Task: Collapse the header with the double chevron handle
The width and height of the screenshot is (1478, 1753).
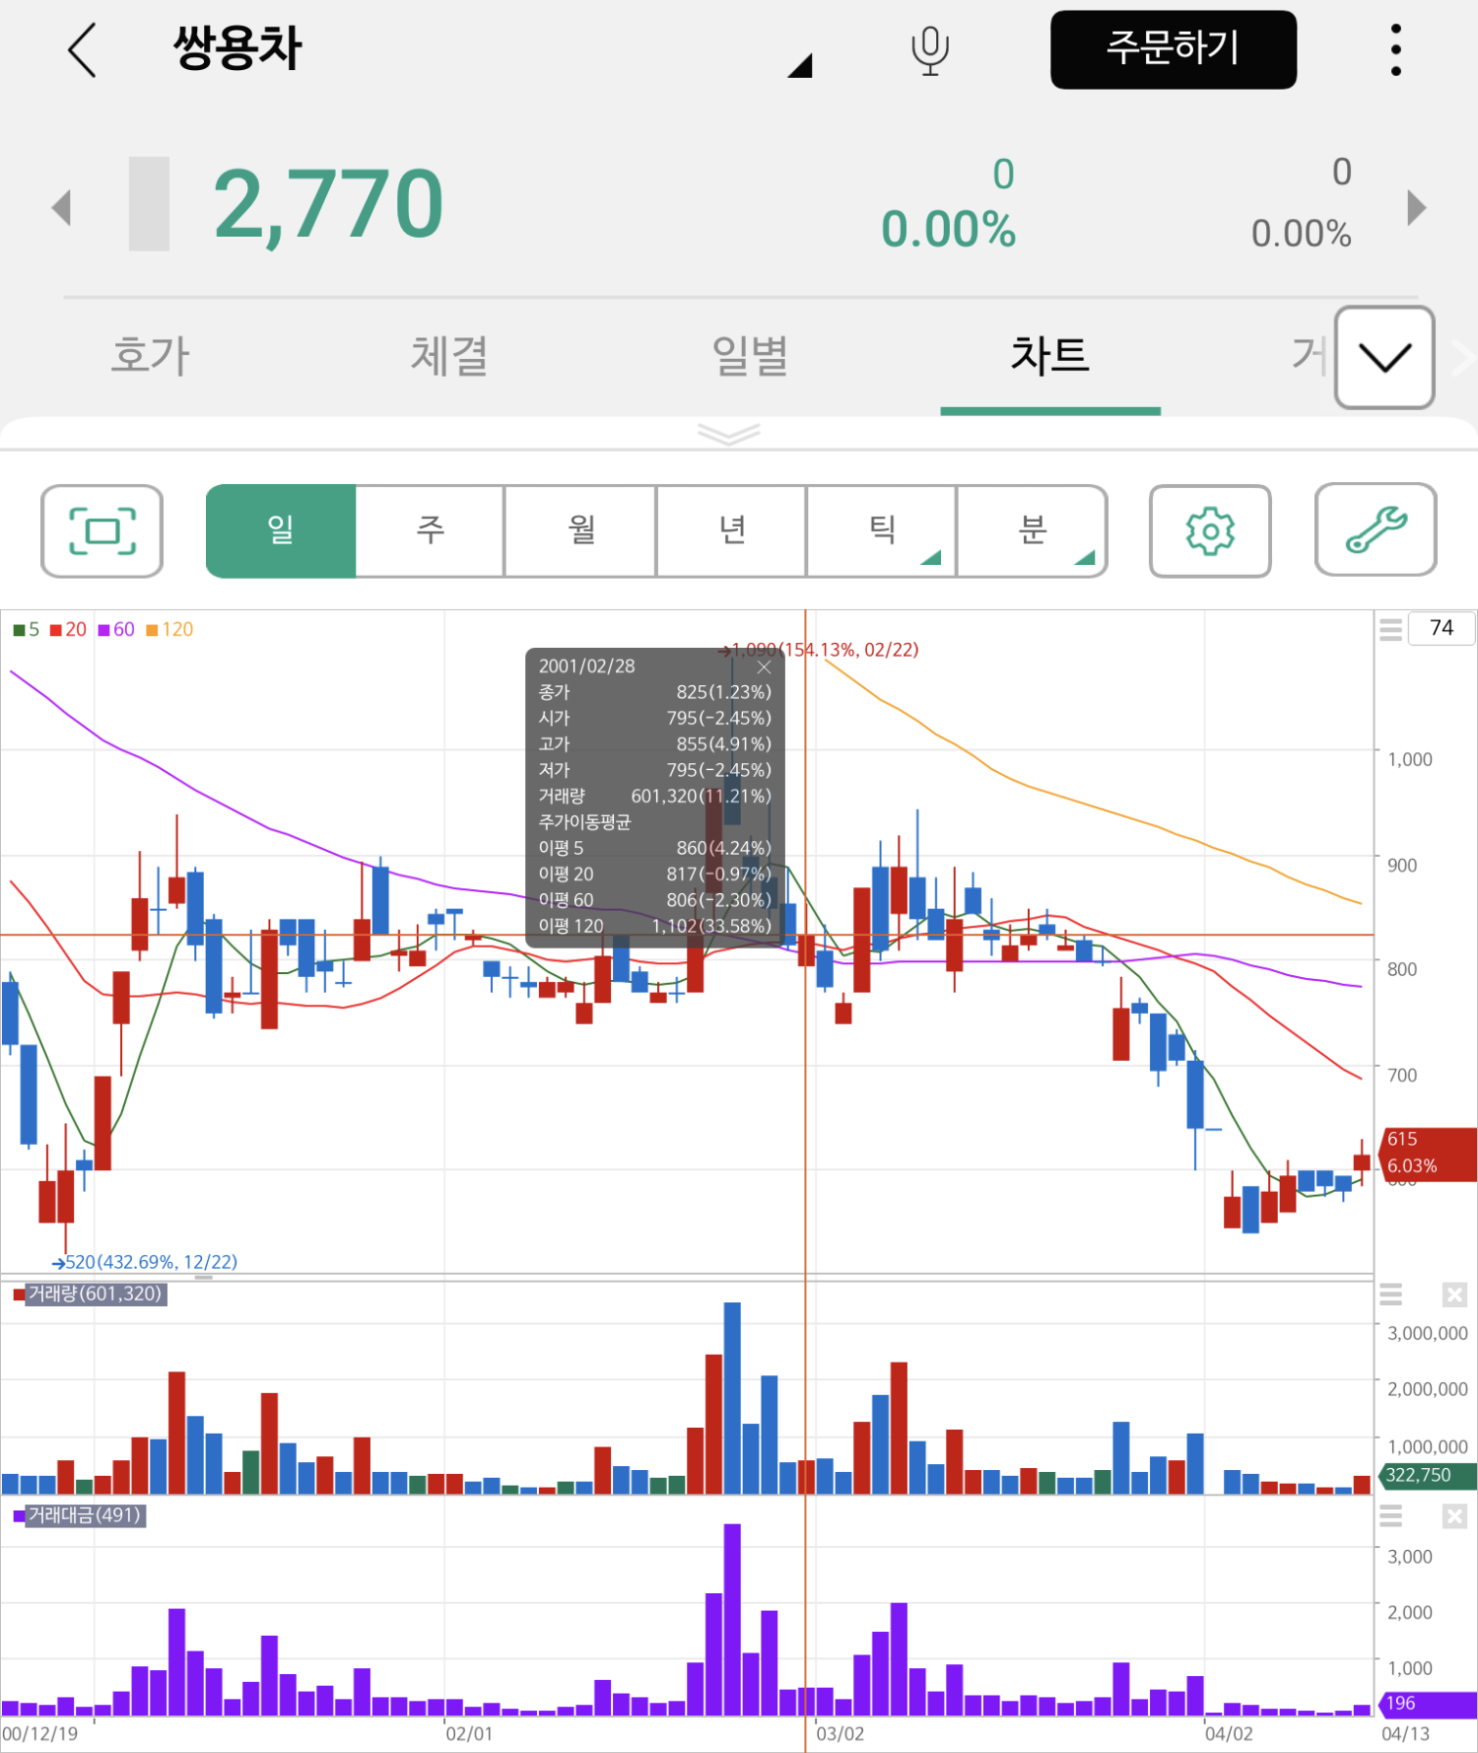Action: point(728,434)
